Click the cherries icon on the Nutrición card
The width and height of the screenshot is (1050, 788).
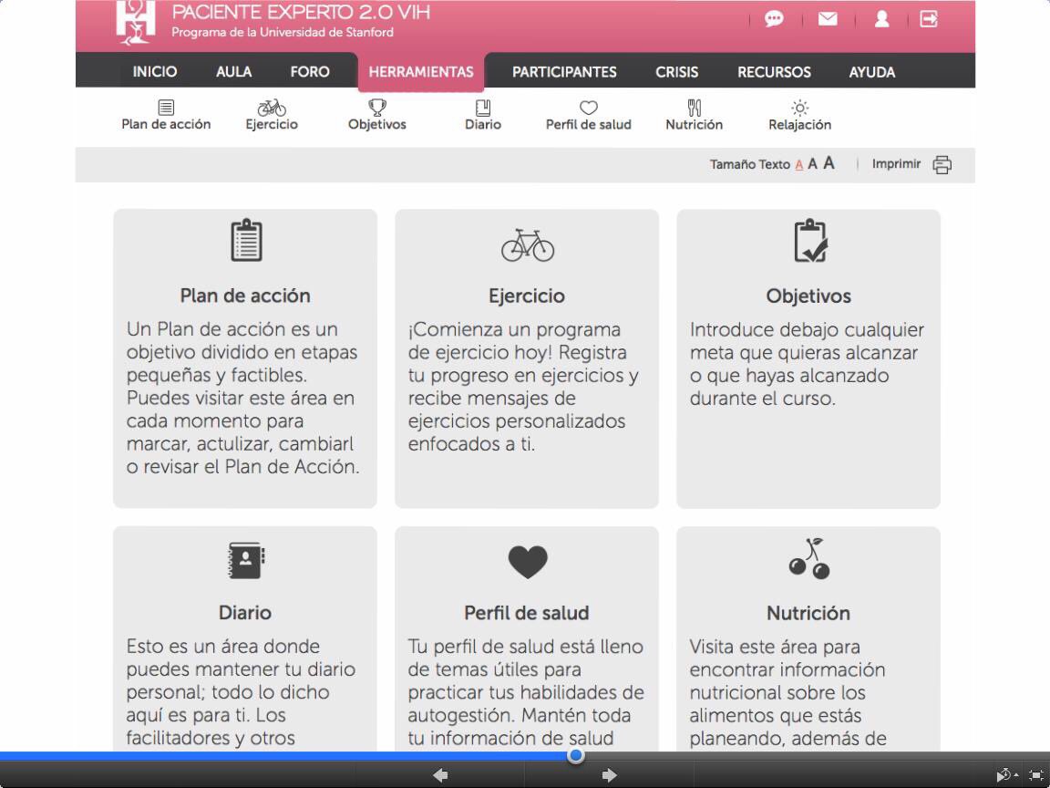(809, 558)
